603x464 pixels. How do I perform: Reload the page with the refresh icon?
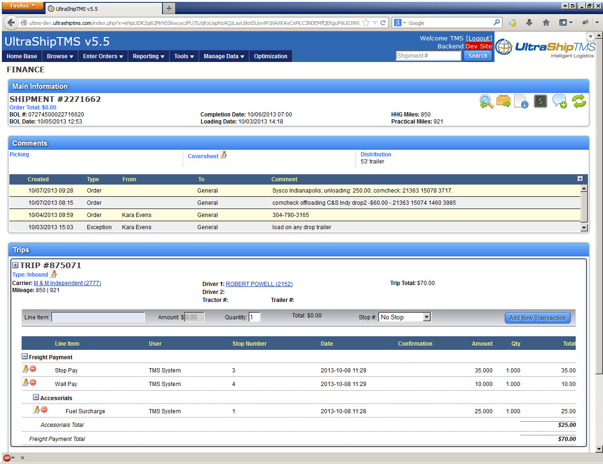pos(383,23)
